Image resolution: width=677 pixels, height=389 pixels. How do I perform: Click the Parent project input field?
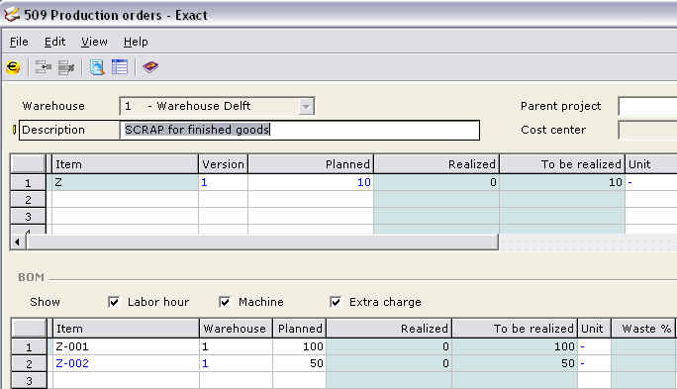(x=647, y=106)
